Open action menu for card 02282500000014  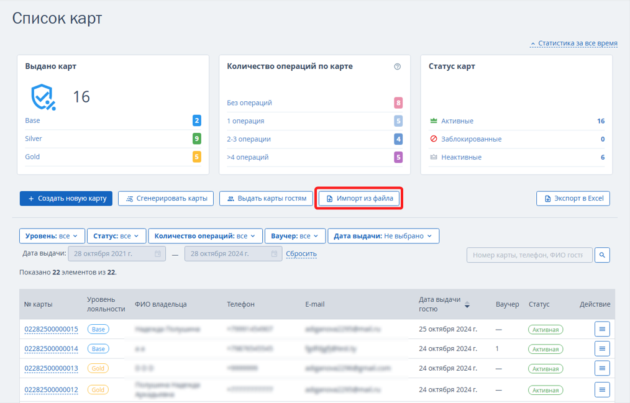pos(602,348)
